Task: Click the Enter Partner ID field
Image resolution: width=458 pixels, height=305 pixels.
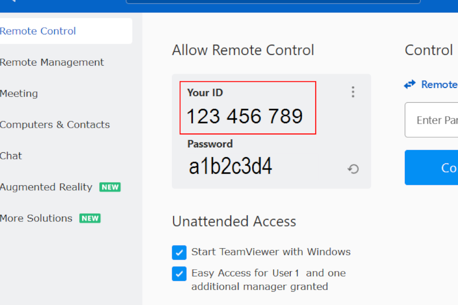Action: tap(431, 120)
